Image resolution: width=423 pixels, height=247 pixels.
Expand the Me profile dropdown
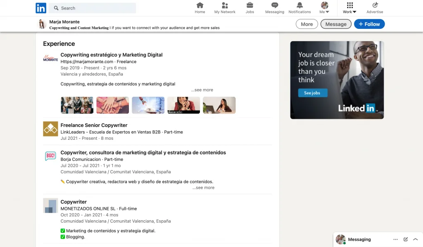click(324, 8)
